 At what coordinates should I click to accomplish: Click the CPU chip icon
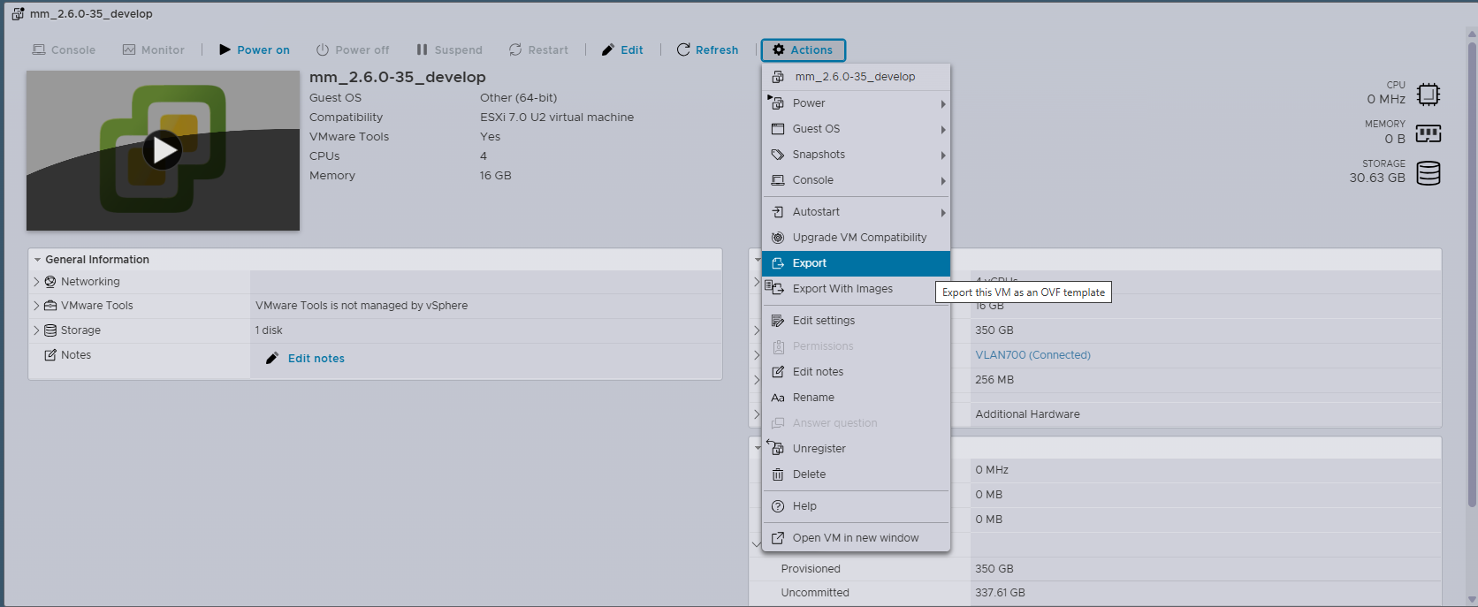1428,94
